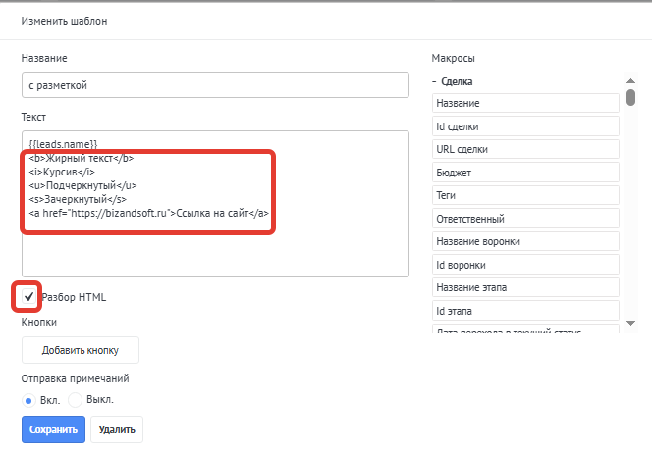Click the Изменить шаблон header title
This screenshot has height=451, width=652.
(x=64, y=21)
